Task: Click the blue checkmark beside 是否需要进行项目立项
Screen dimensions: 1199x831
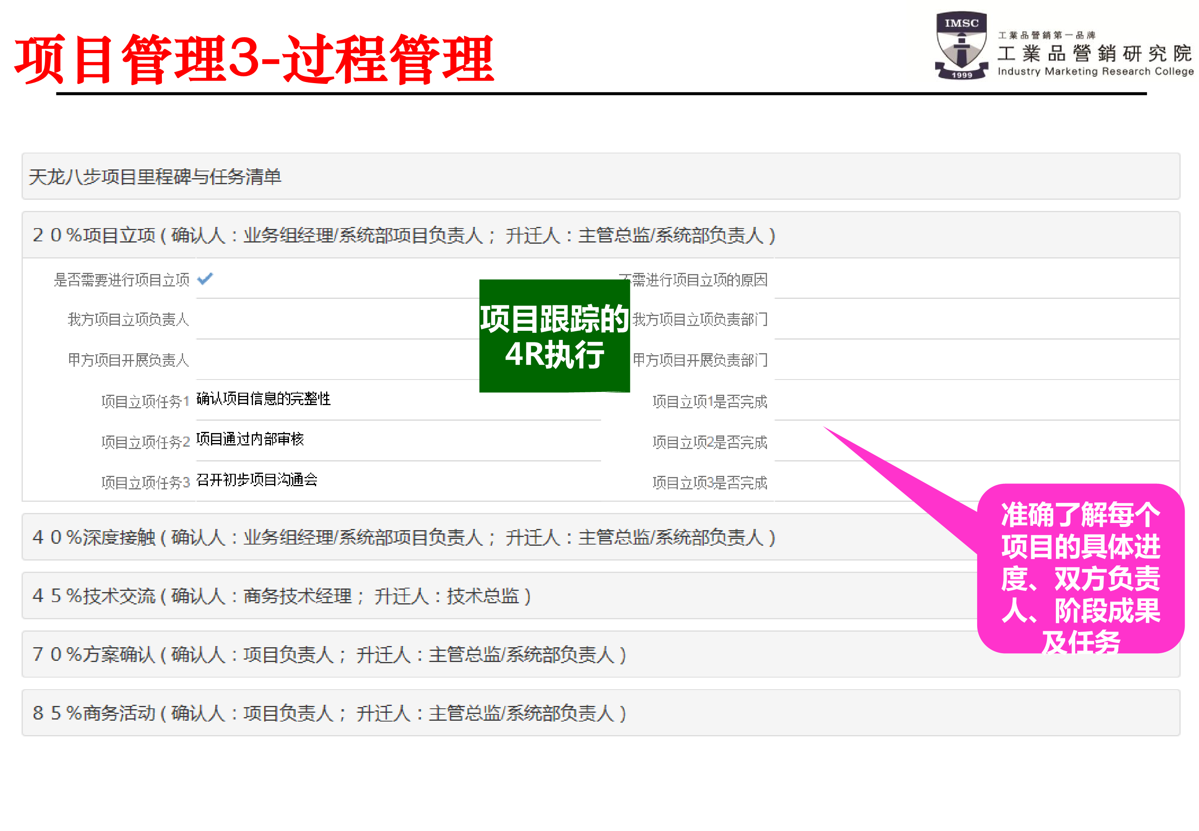Action: pyautogui.click(x=205, y=279)
